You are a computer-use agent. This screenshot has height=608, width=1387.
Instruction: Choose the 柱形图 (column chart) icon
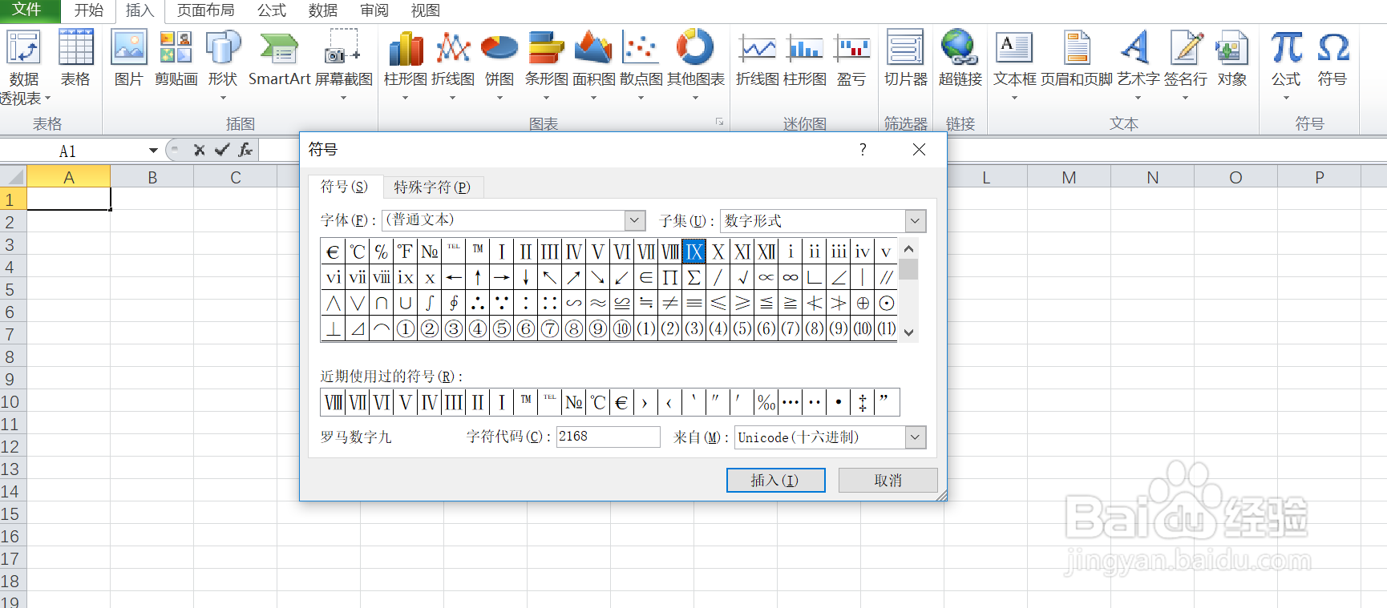point(406,48)
